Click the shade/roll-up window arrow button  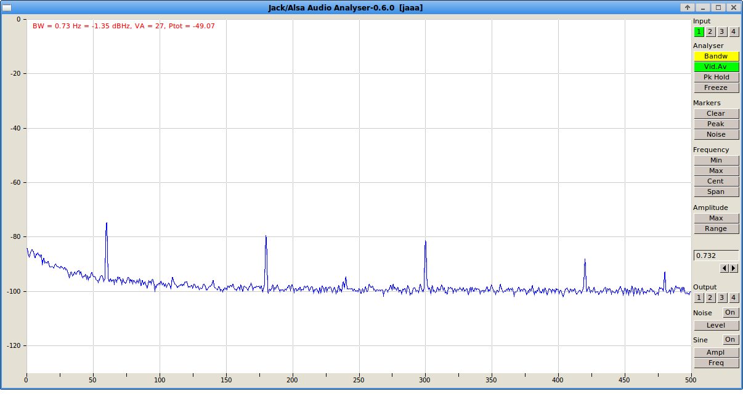(688, 7)
